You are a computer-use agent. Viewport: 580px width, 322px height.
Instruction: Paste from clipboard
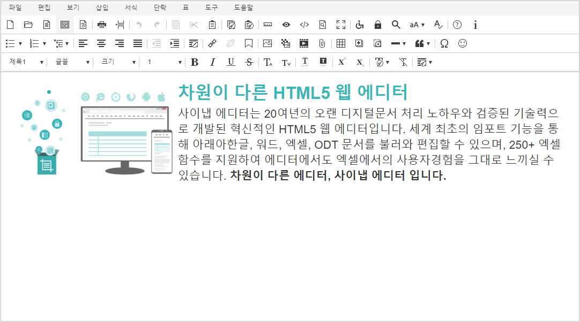pyautogui.click(x=212, y=25)
